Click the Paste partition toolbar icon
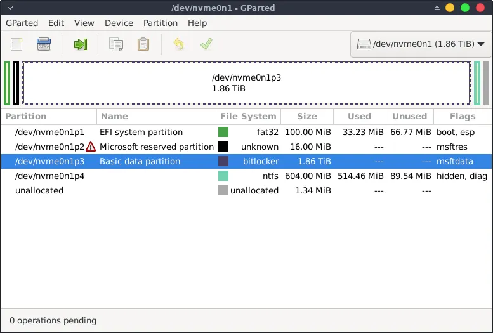 (x=143, y=44)
